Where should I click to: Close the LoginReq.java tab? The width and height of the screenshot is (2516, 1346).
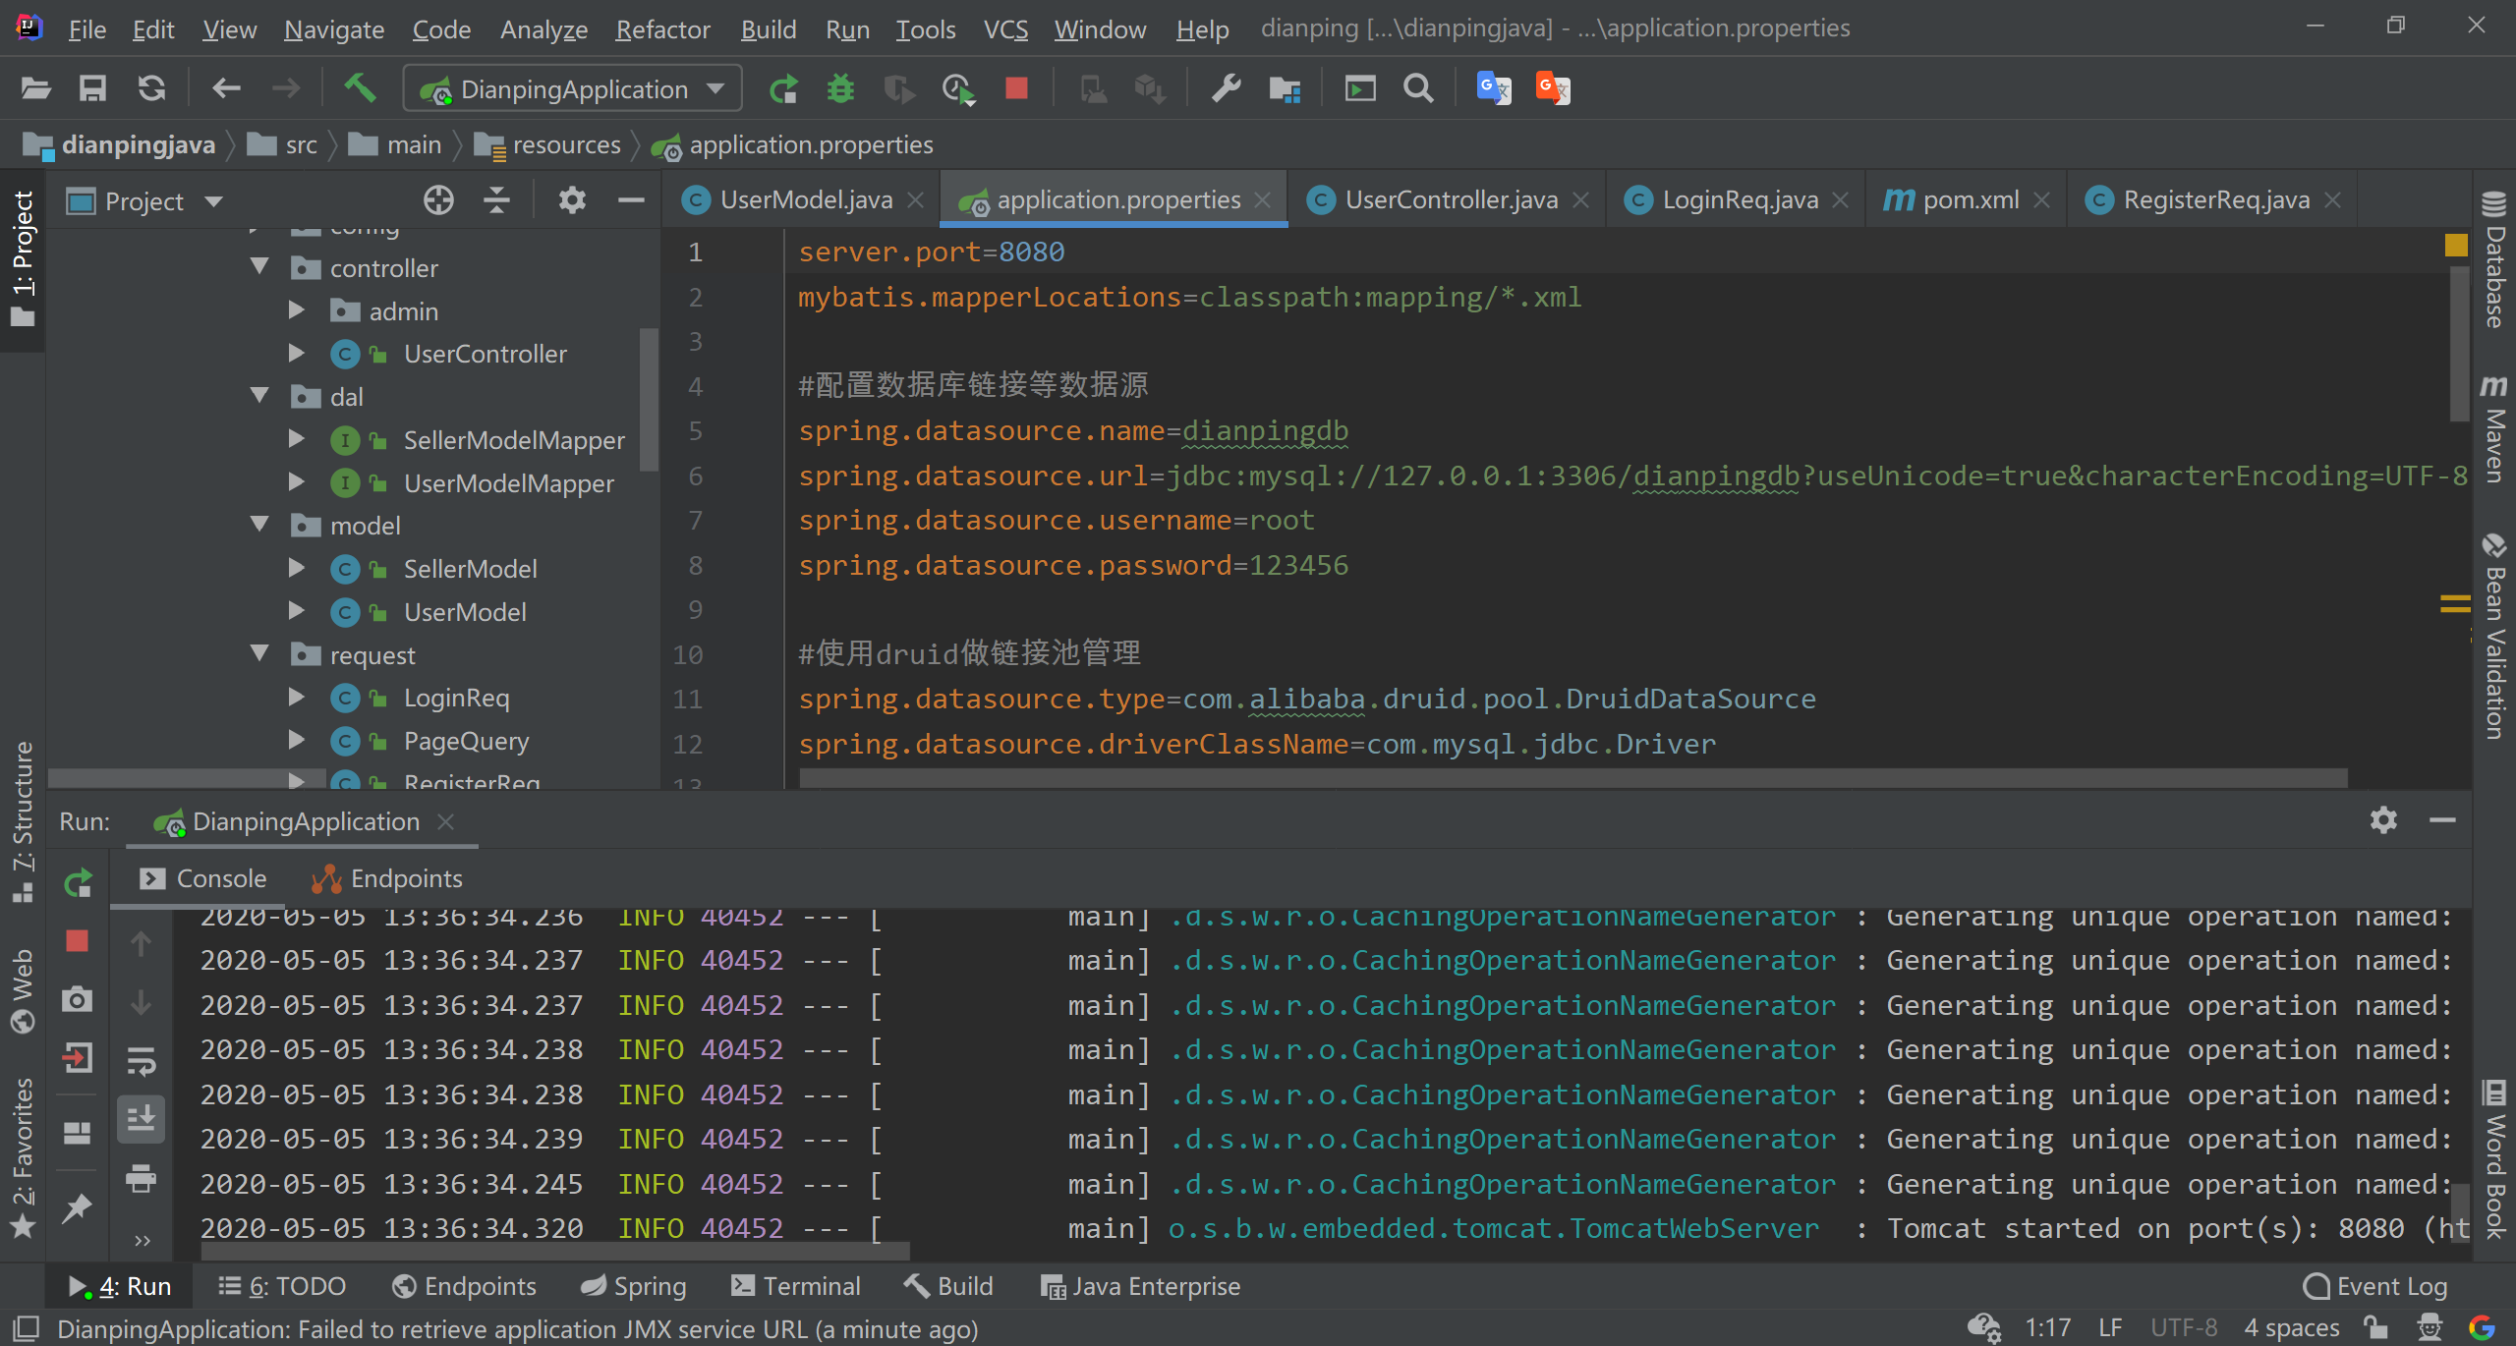pos(1841,200)
